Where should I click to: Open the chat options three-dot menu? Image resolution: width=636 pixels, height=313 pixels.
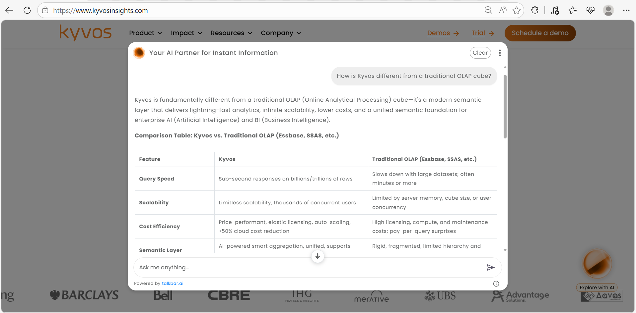click(500, 53)
